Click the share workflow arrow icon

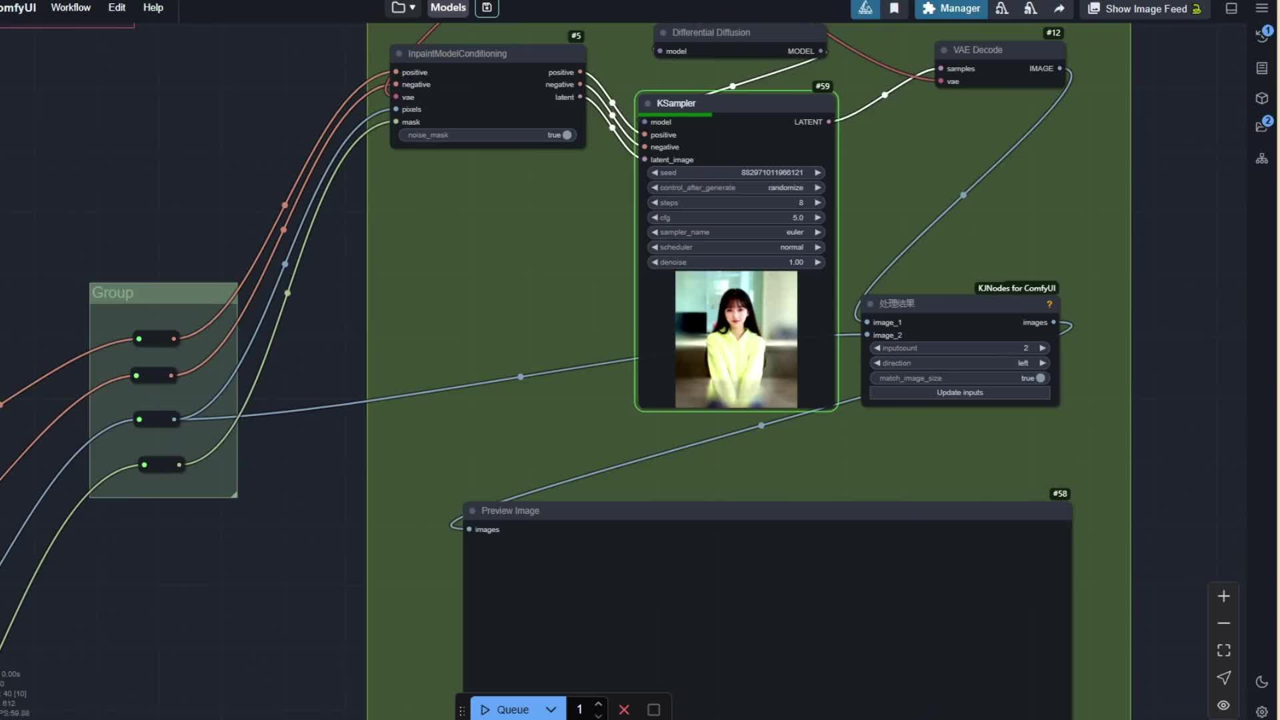[x=1059, y=9]
